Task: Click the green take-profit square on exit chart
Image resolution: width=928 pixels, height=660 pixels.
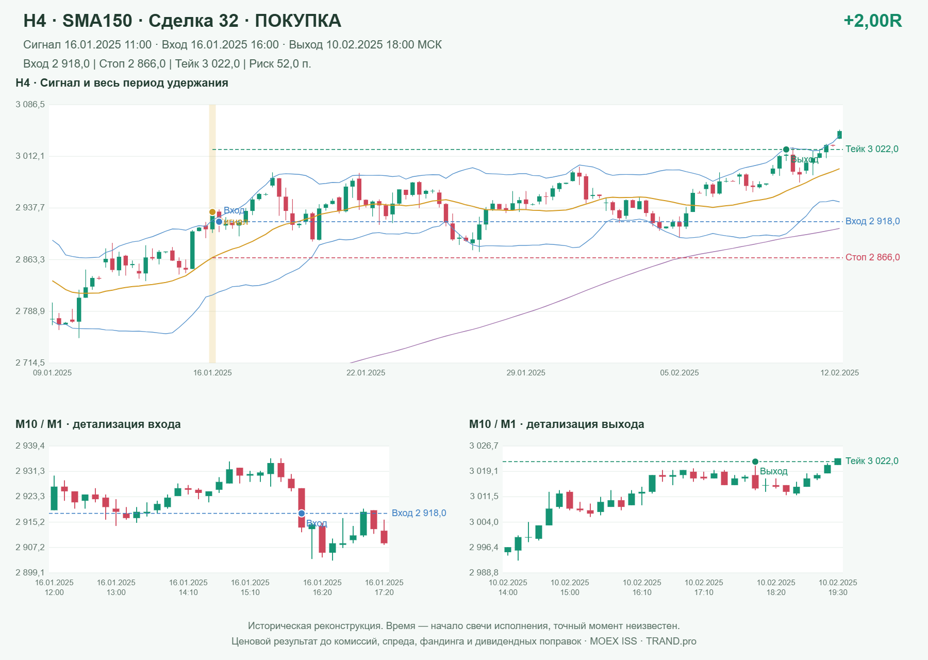Action: tap(838, 461)
